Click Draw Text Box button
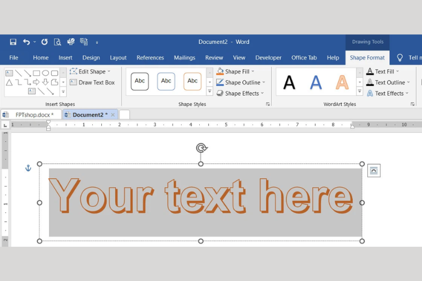This screenshot has height=281, width=422. tap(92, 83)
